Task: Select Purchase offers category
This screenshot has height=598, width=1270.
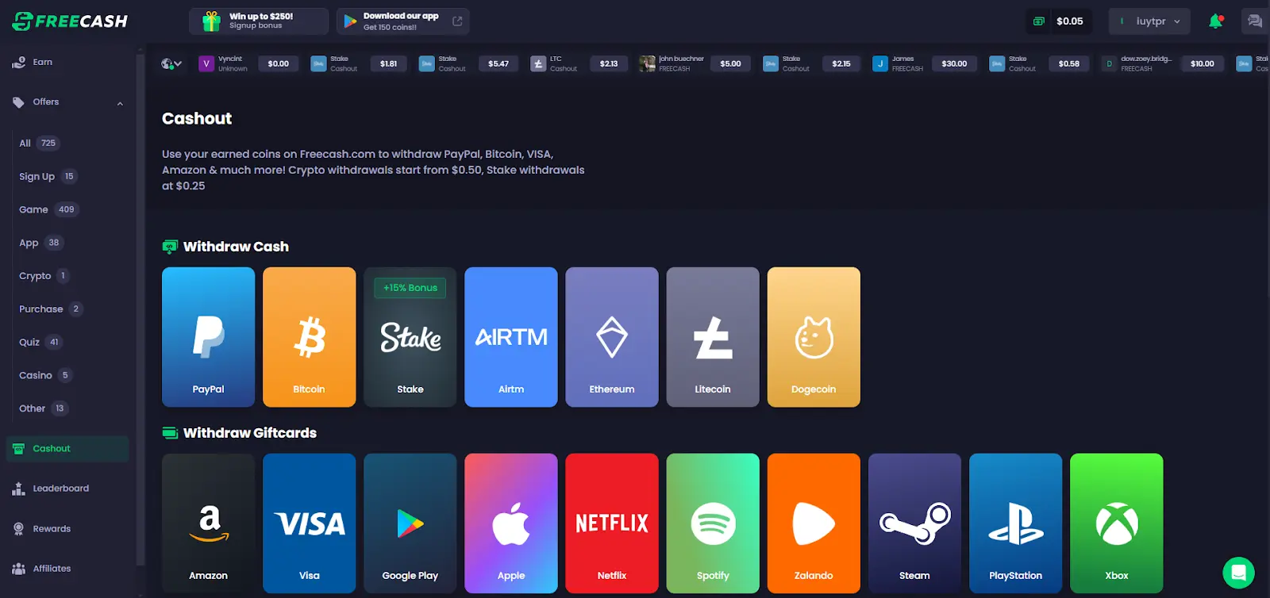Action: pos(50,309)
